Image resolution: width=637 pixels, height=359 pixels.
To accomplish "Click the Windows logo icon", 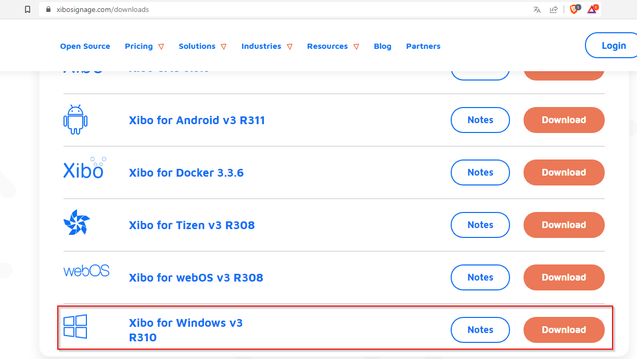I will click(75, 326).
